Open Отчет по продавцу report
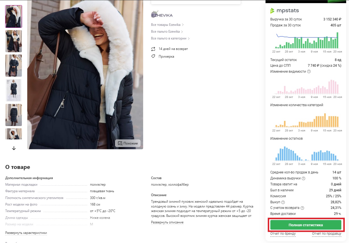The height and width of the screenshot is (243, 349). pos(327,234)
